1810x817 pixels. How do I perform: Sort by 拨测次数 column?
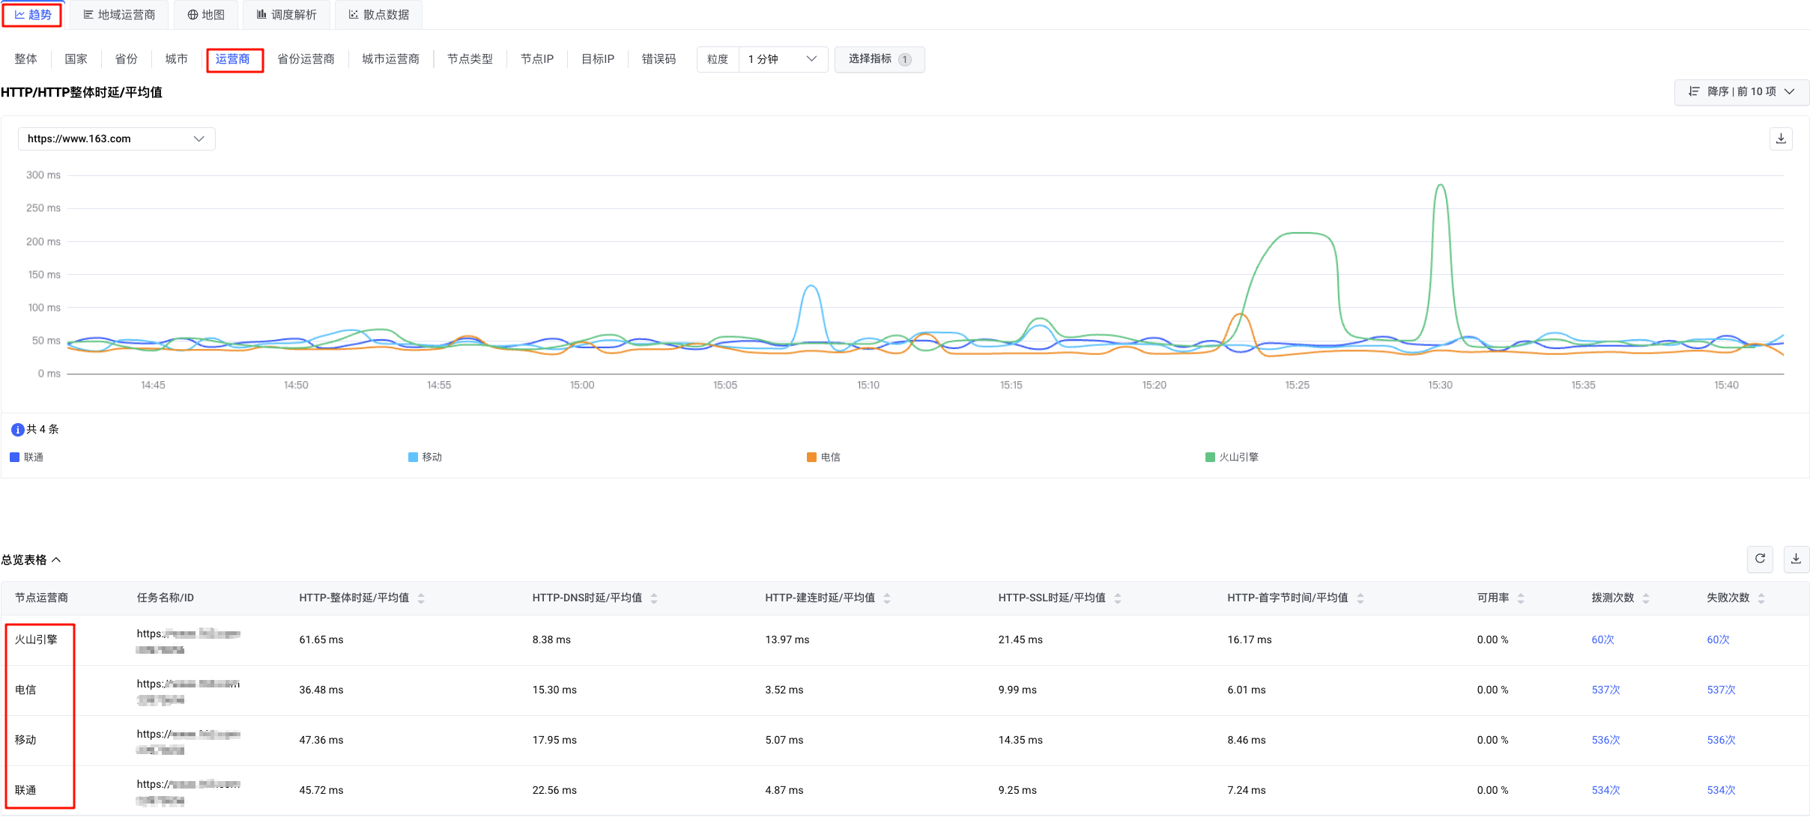pyautogui.click(x=1646, y=598)
